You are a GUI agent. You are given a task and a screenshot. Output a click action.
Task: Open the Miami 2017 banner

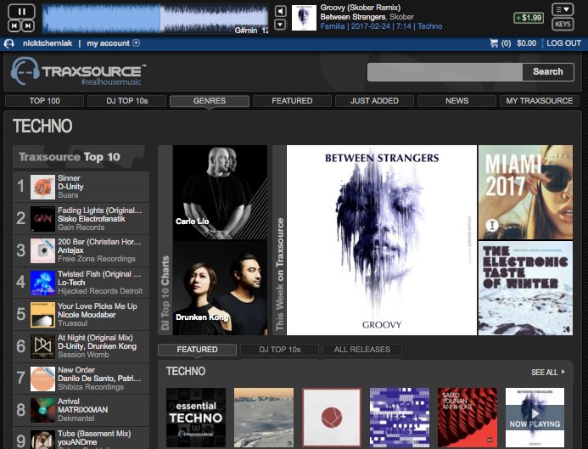[x=525, y=192]
